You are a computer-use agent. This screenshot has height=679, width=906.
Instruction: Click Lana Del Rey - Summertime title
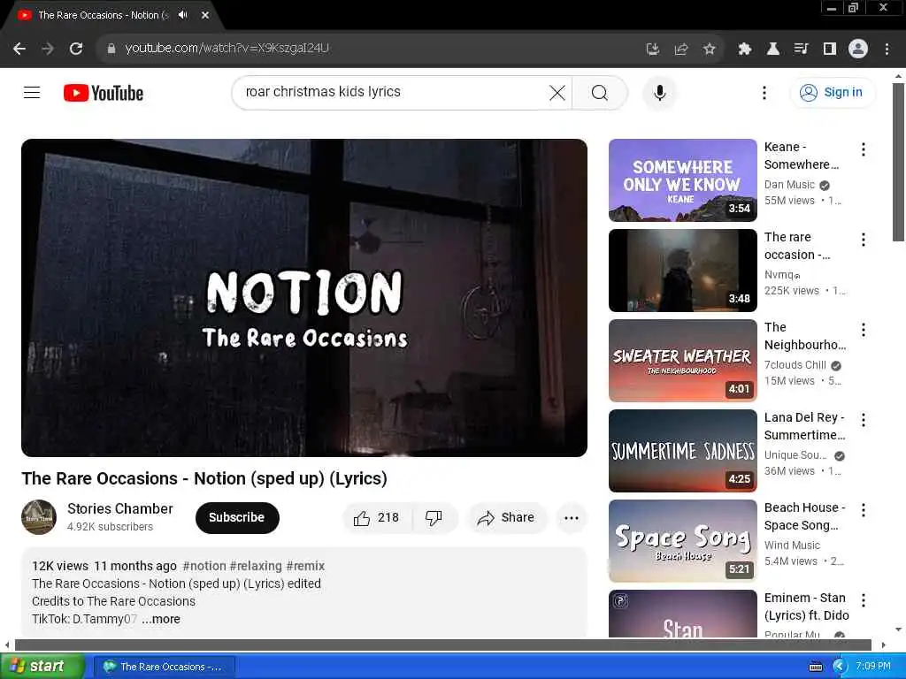tap(804, 426)
